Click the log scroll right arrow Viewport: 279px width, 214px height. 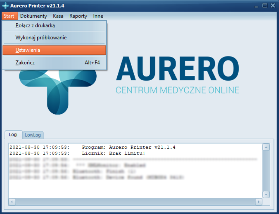pos(259,202)
